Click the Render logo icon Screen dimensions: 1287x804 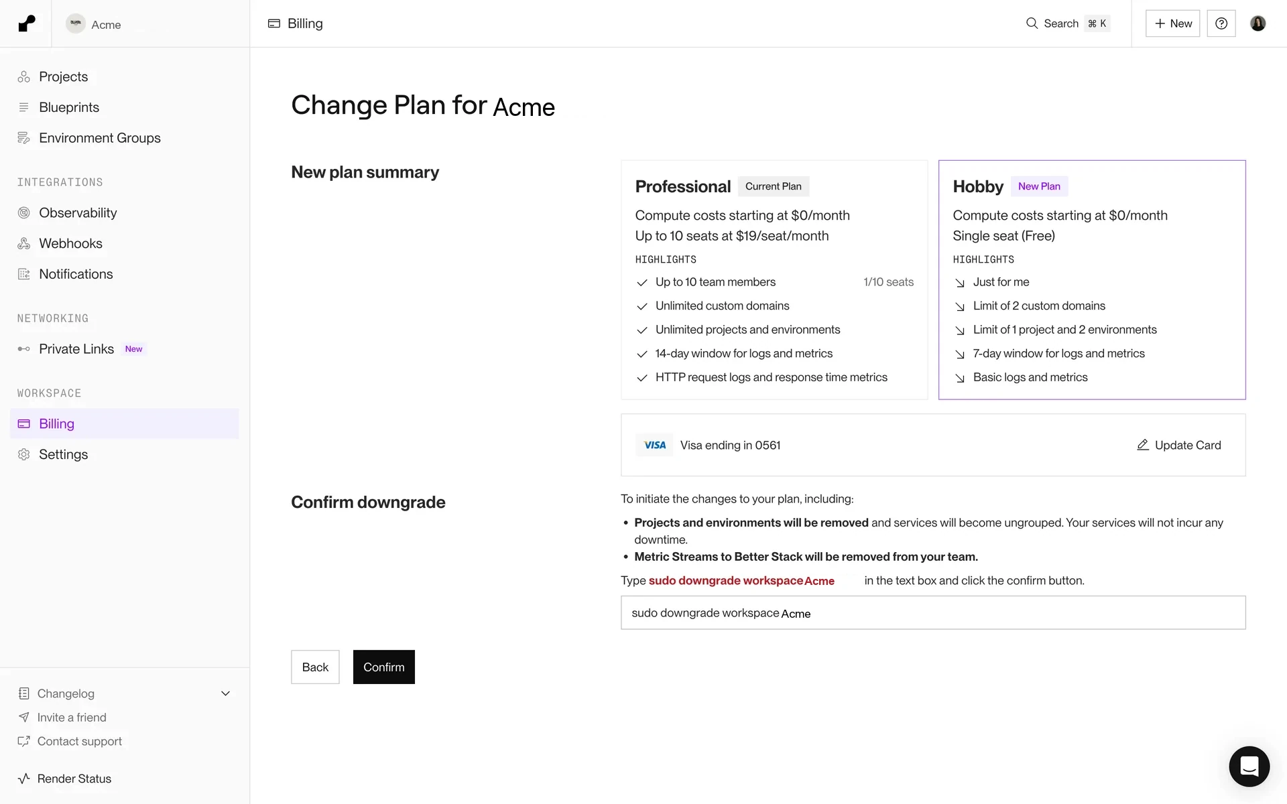[26, 23]
